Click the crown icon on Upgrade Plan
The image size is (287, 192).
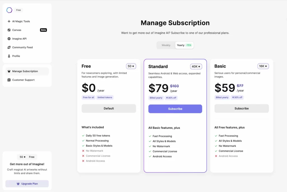(x=18, y=184)
